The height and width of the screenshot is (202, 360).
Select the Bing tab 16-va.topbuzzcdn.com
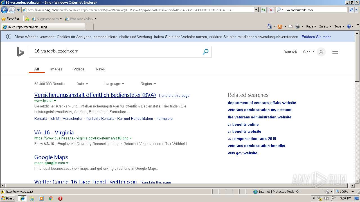(x=43, y=27)
